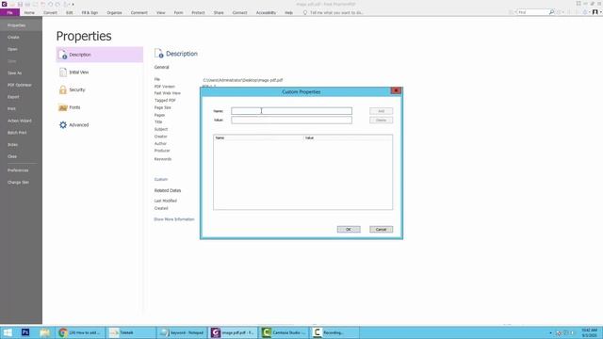Viewport: 603px width, 339px height.
Task: Close the Custom Properties dialog
Action: click(x=396, y=90)
